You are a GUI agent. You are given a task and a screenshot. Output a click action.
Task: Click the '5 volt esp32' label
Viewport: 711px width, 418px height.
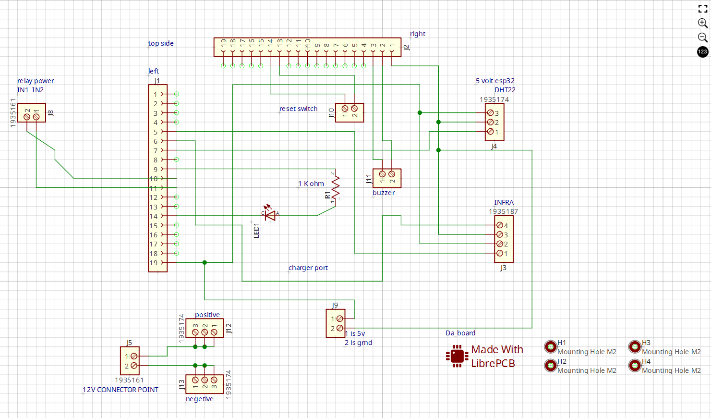(x=495, y=81)
